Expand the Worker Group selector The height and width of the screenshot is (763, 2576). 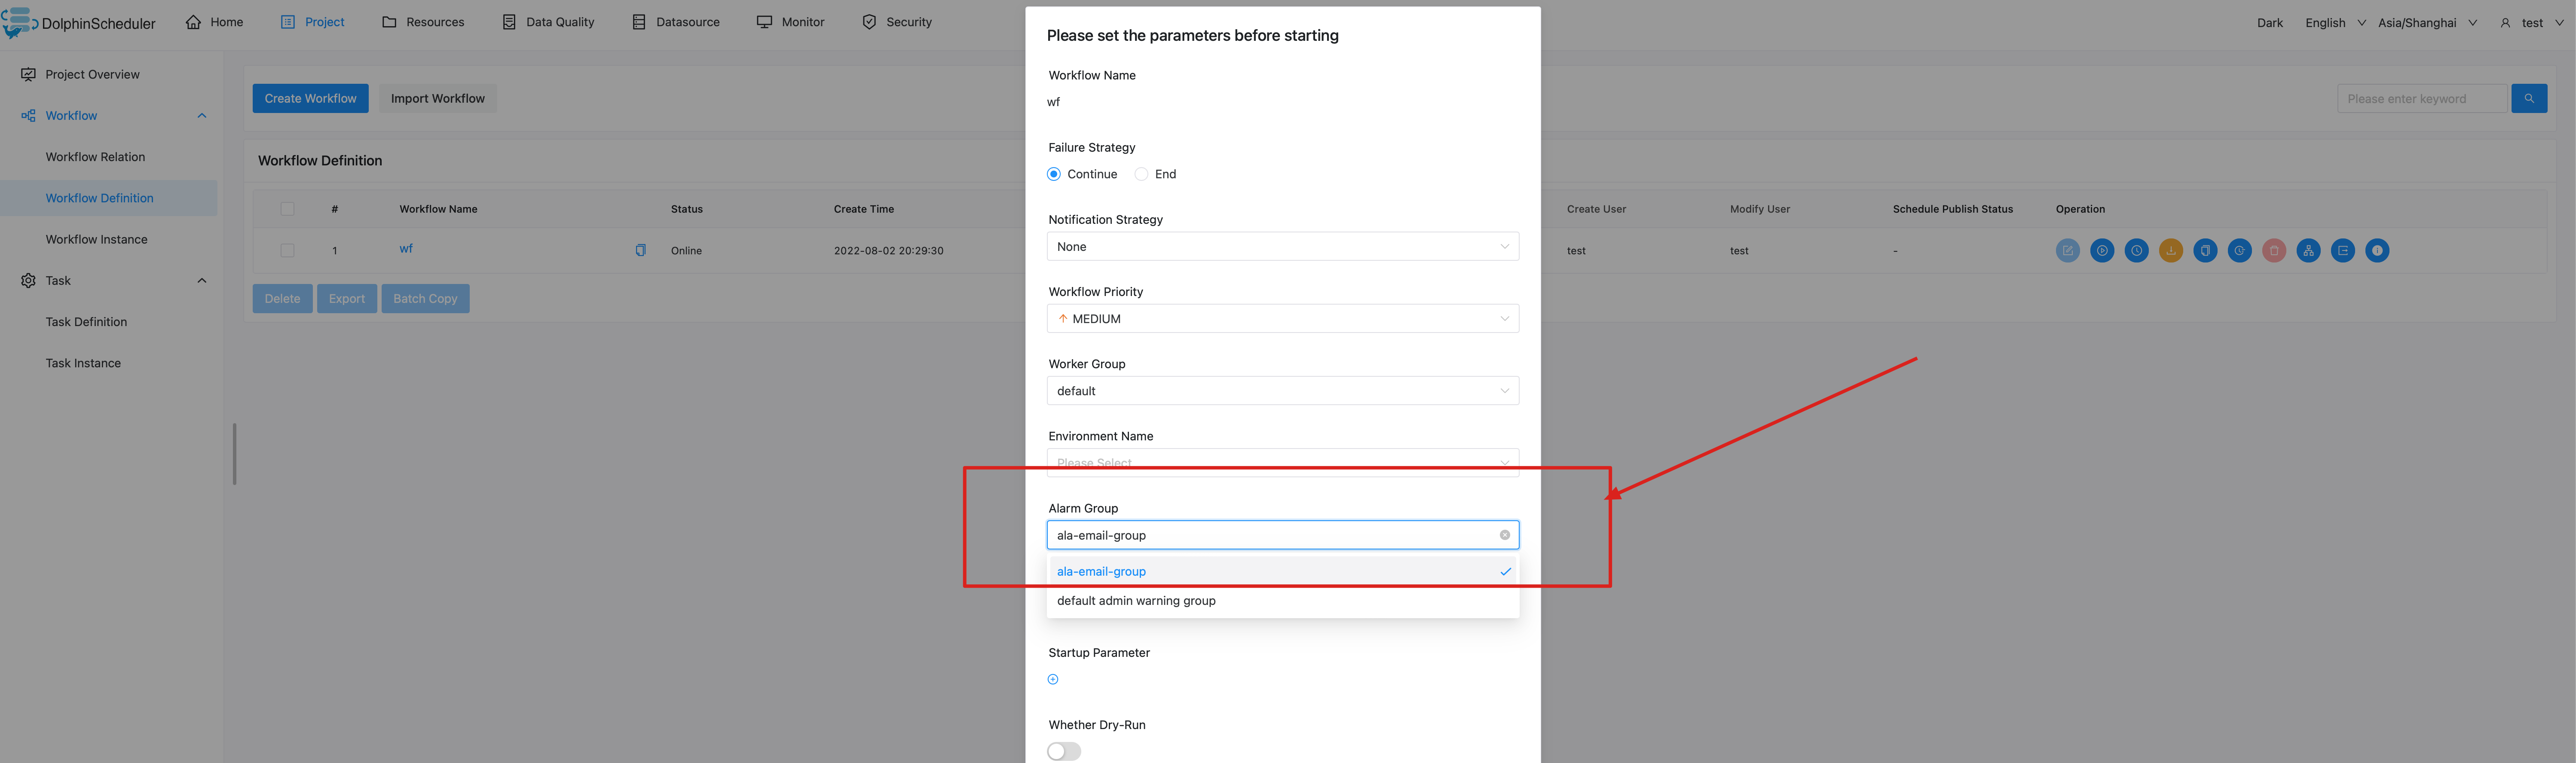coord(1282,390)
